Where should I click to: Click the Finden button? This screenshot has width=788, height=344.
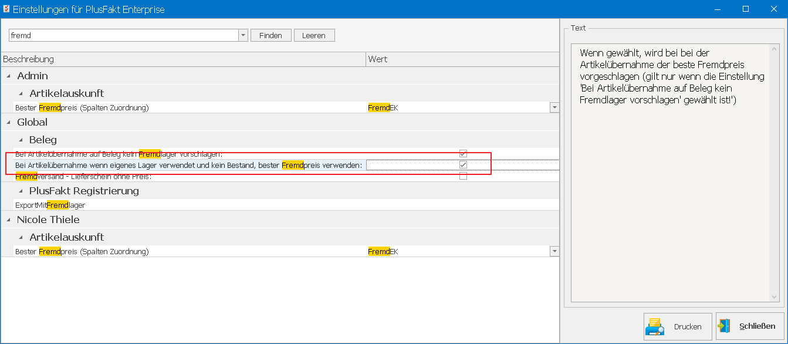[x=270, y=35]
